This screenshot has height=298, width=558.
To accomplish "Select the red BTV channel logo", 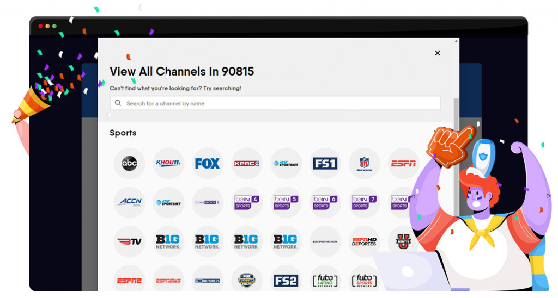I will pos(129,241).
